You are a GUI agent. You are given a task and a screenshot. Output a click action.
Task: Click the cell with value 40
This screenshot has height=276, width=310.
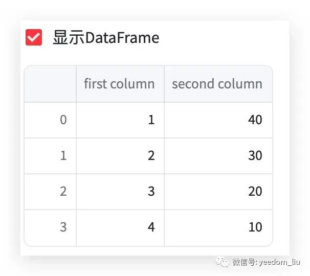pyautogui.click(x=218, y=120)
